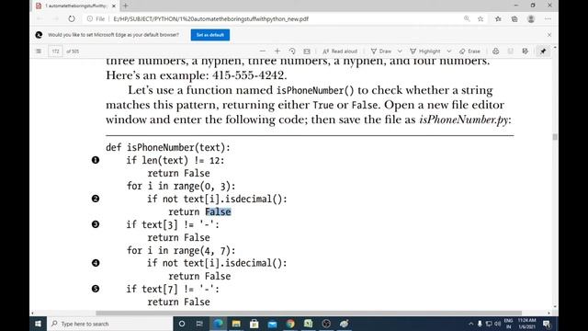Image resolution: width=588 pixels, height=331 pixels.
Task: Open the user profile menu
Action: [x=531, y=18]
